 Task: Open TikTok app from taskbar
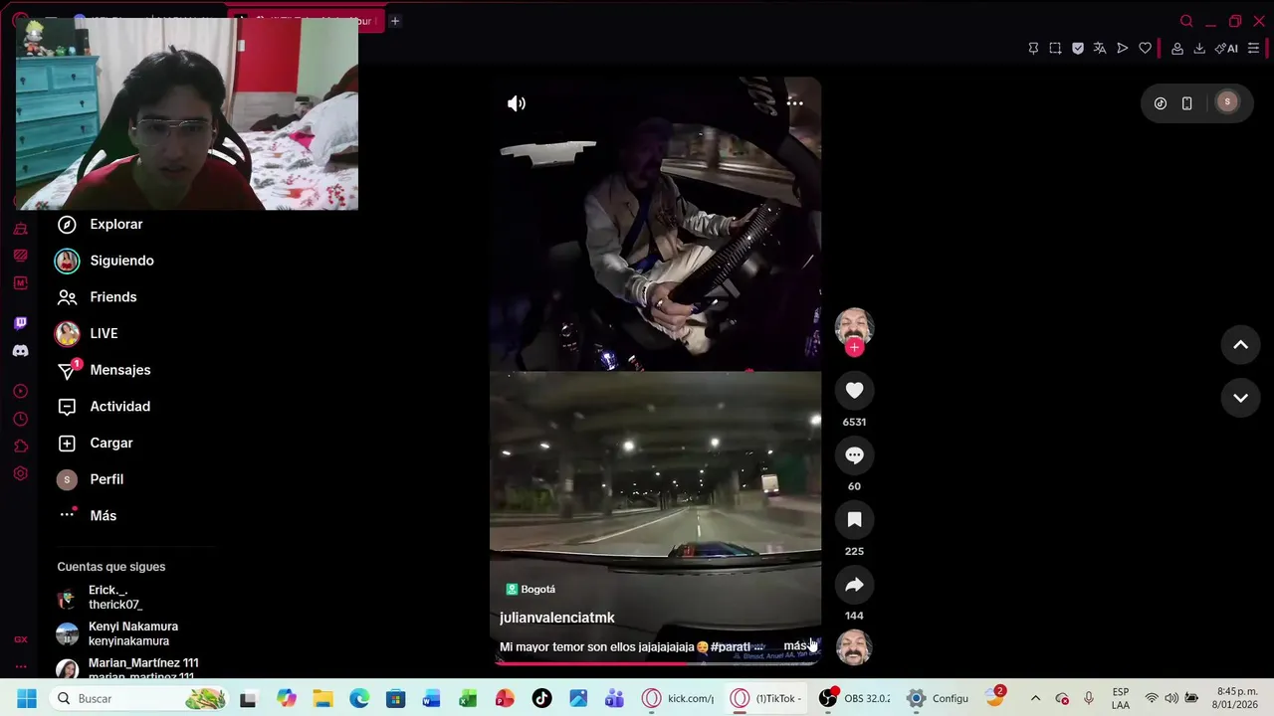[x=541, y=699]
